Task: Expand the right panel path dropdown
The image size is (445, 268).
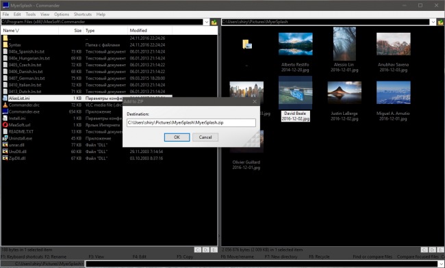Action: click(x=433, y=22)
